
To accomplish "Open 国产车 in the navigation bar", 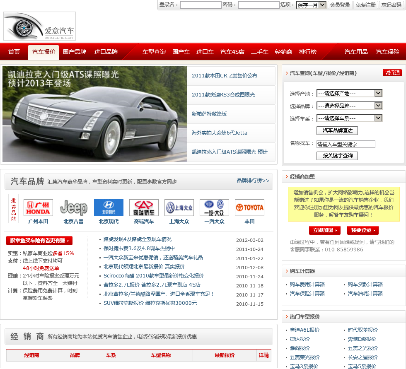I will pos(181,52).
